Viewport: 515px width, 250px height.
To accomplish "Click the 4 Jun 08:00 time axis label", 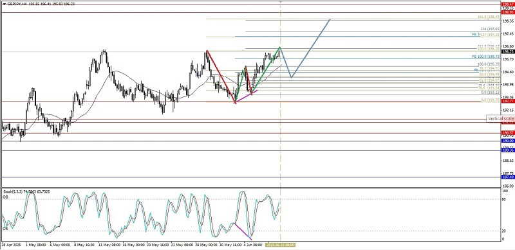I will (x=253, y=245).
